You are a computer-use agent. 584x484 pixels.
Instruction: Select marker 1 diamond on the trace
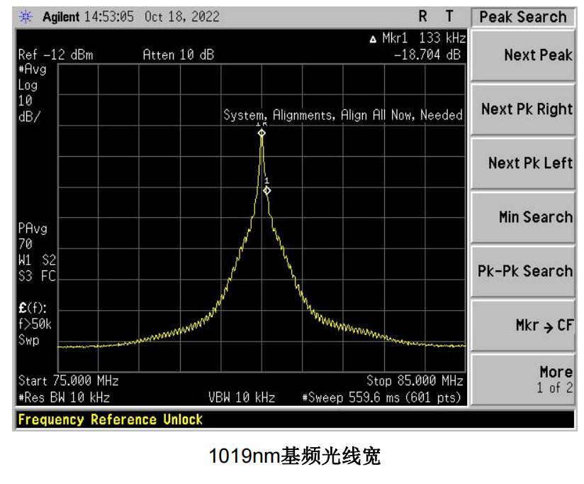pyautogui.click(x=267, y=190)
